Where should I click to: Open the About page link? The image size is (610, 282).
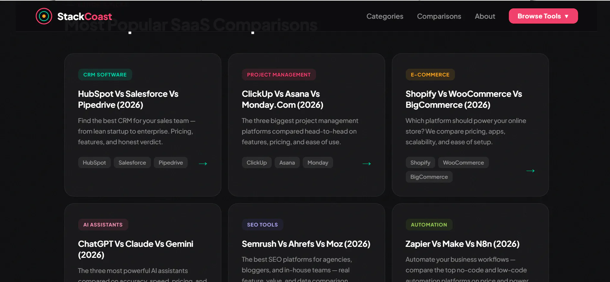coord(485,16)
